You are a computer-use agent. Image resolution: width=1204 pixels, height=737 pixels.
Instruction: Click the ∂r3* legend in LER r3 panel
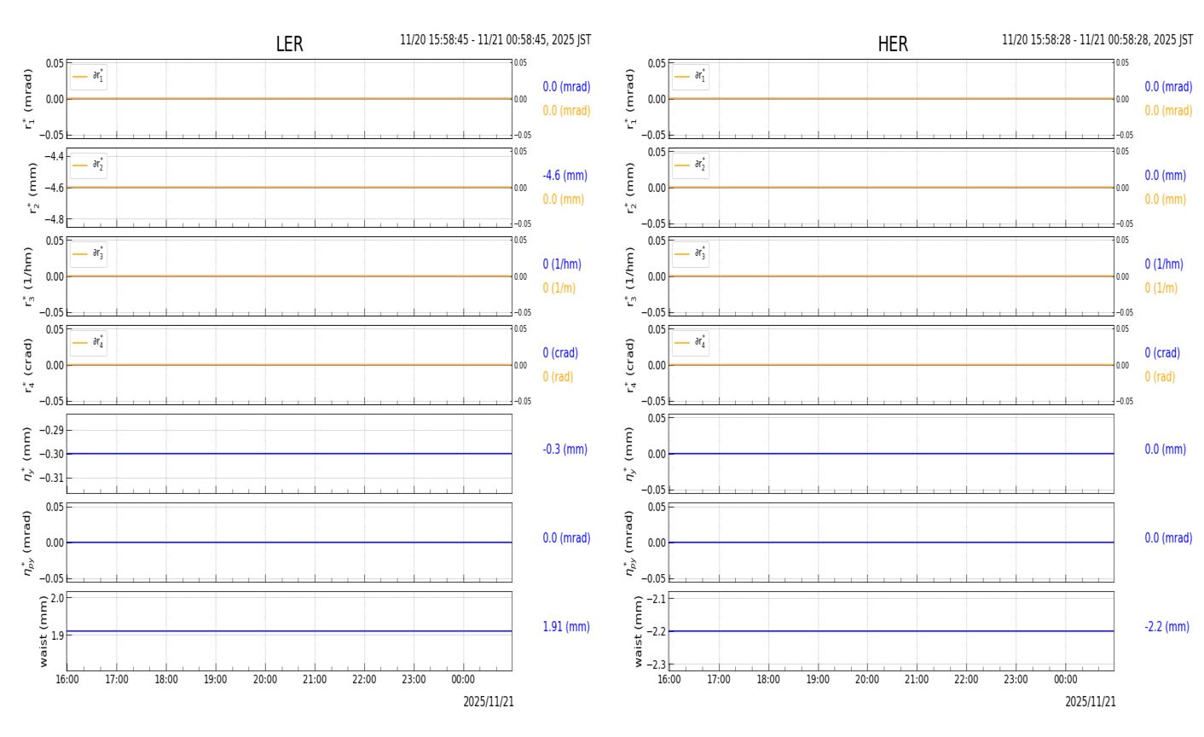point(89,254)
